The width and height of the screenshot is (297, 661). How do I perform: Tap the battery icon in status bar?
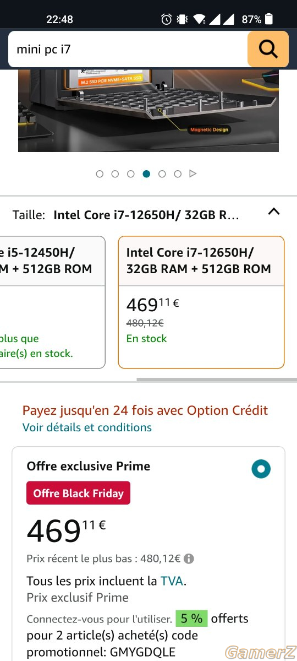click(268, 19)
